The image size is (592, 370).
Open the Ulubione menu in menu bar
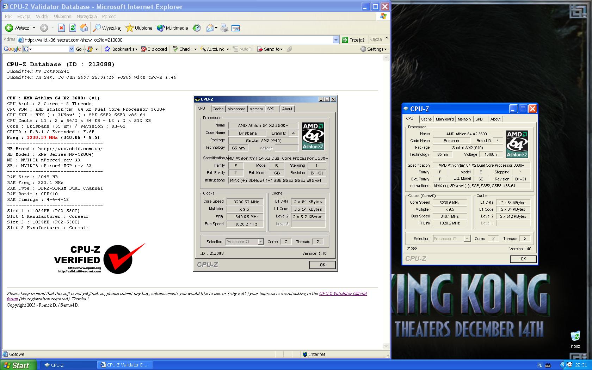coord(63,16)
